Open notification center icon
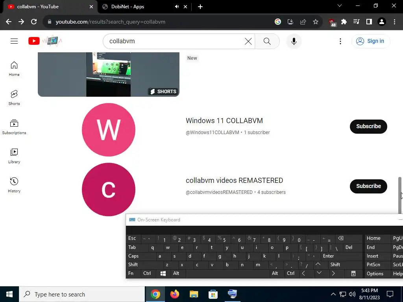This screenshot has width=403, height=302. [x=390, y=294]
